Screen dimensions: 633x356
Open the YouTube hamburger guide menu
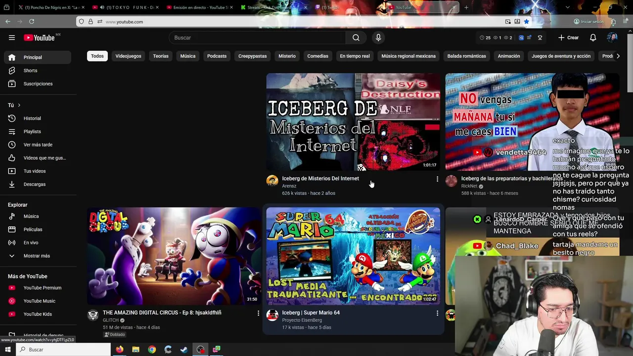(12, 38)
